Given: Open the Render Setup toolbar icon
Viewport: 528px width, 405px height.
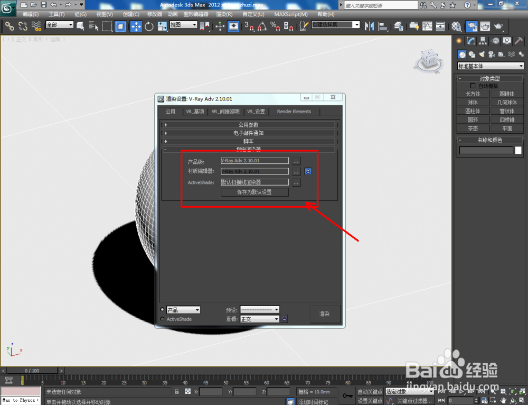Looking at the screenshot, I should click(472, 26).
